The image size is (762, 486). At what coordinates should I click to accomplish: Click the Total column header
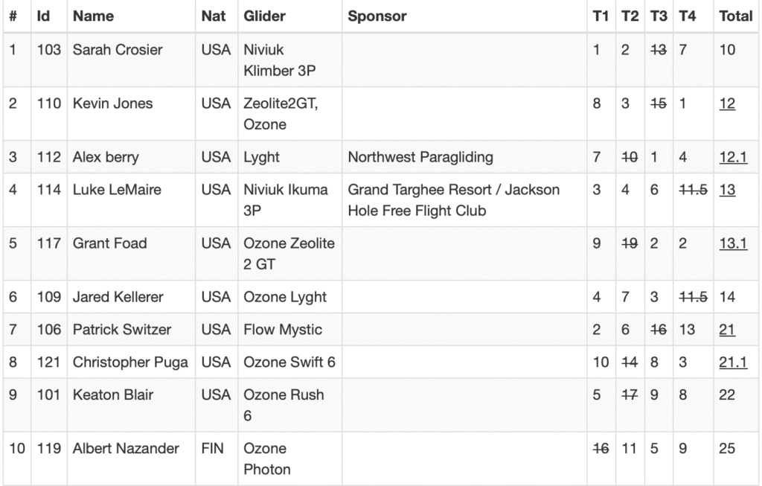tap(735, 16)
